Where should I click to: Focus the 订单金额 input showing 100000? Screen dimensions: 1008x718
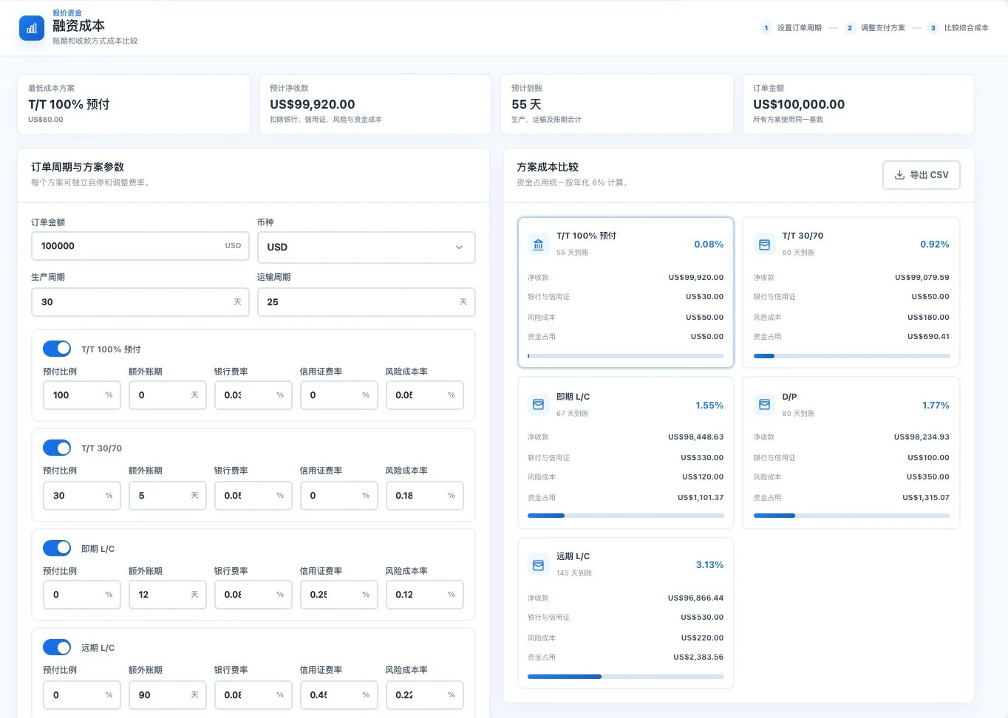click(140, 246)
